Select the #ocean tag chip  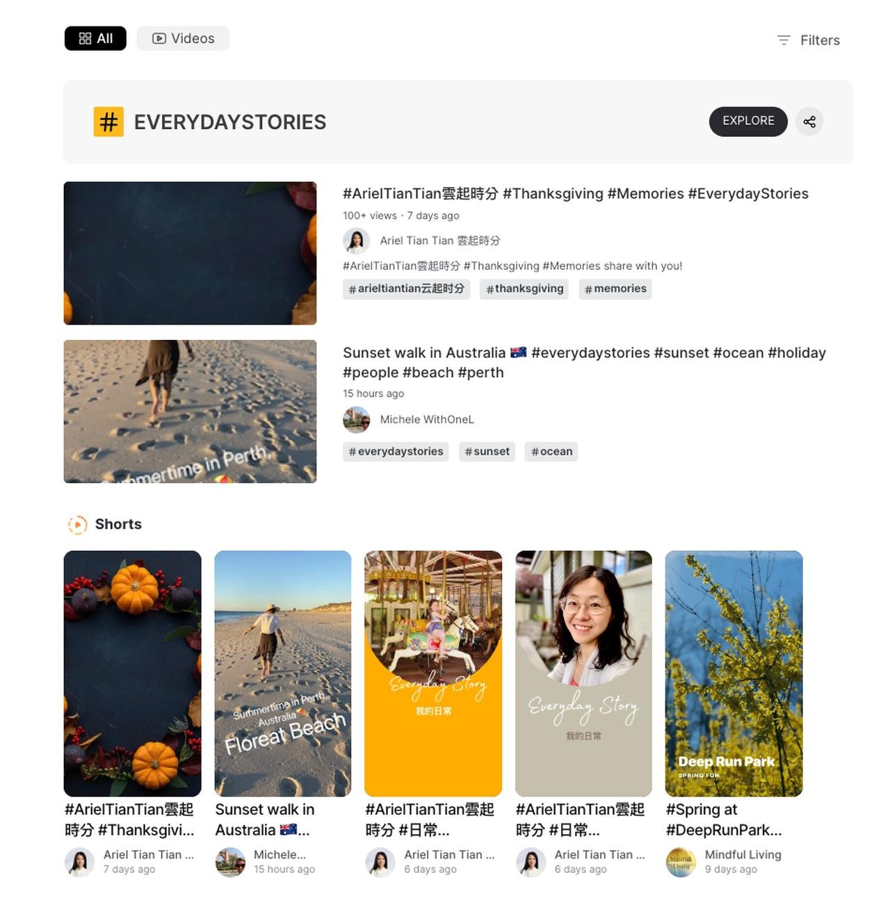click(551, 452)
